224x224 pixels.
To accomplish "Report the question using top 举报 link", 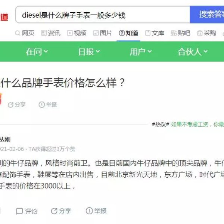I will [48, 105].
